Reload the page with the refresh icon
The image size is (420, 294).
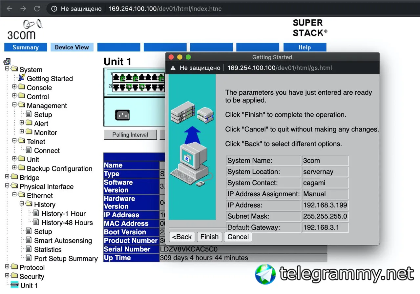pos(37,9)
